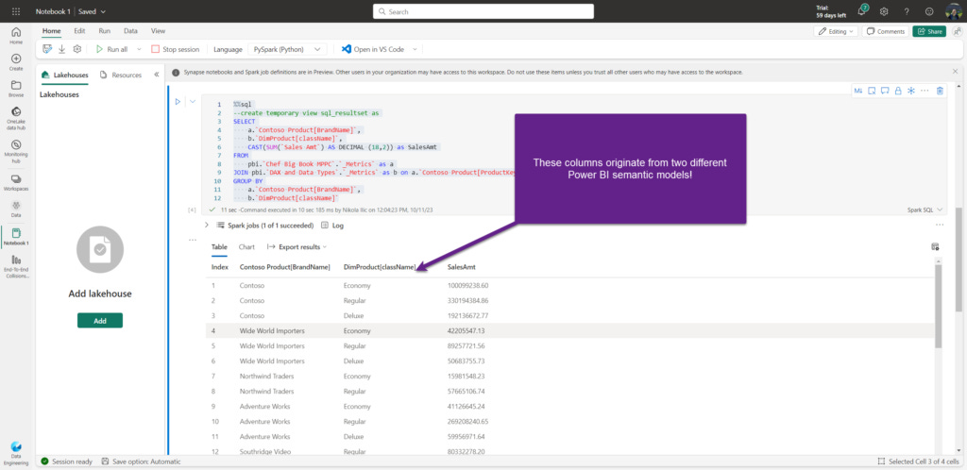
Task: Switch to the Run ribbon tab
Action: (105, 31)
